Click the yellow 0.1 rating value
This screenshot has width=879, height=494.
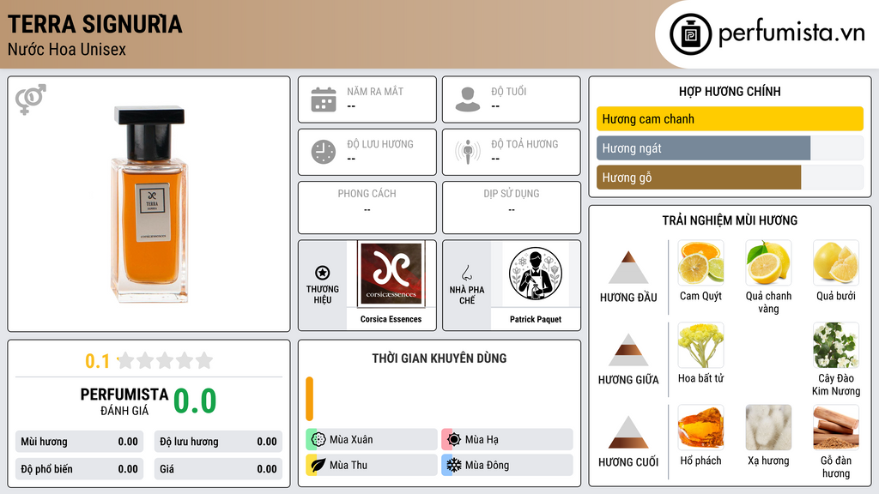coord(97,361)
